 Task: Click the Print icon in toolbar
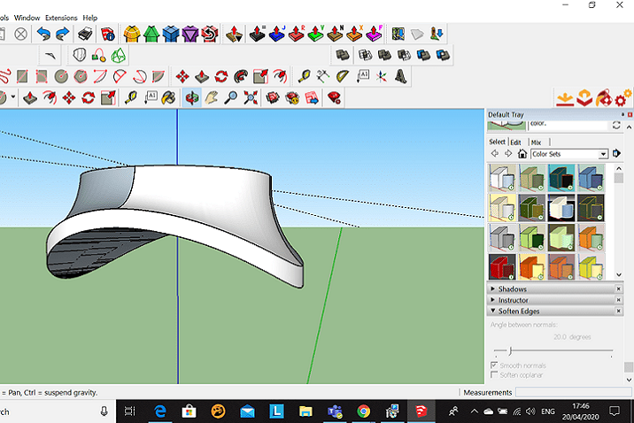coord(86,34)
